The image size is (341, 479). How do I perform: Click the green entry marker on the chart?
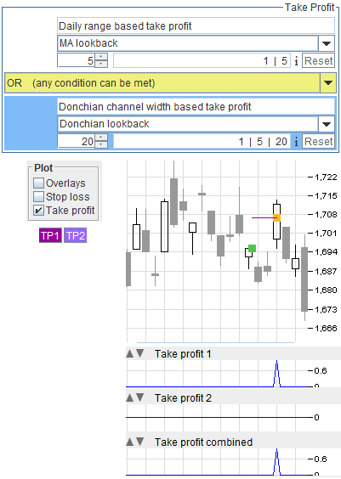pos(252,248)
